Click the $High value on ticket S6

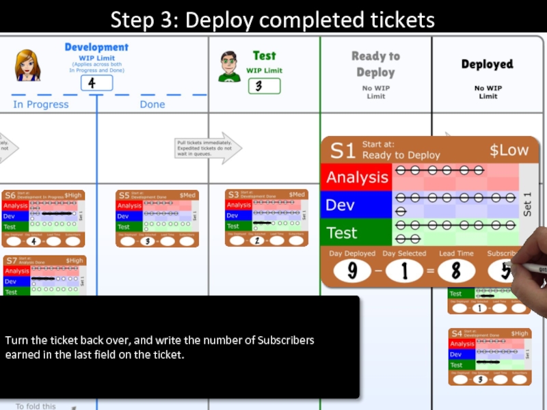[x=72, y=195]
